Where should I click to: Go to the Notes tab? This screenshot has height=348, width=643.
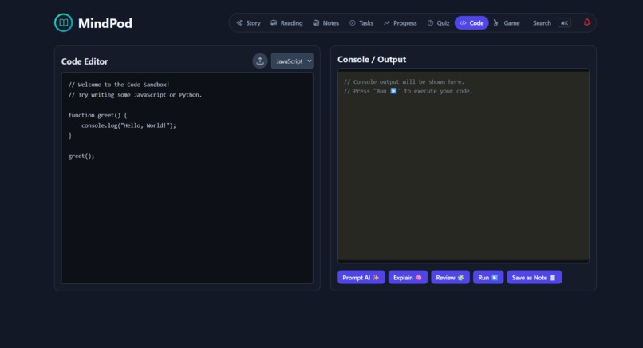pyautogui.click(x=326, y=23)
